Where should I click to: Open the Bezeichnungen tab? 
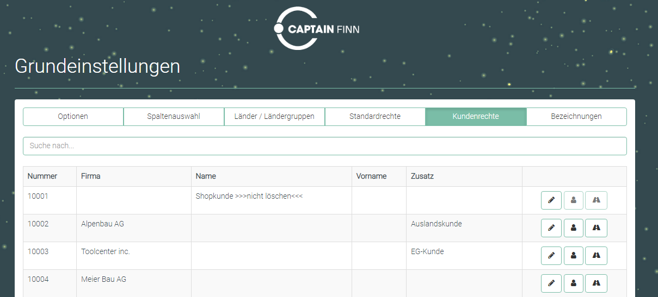576,117
